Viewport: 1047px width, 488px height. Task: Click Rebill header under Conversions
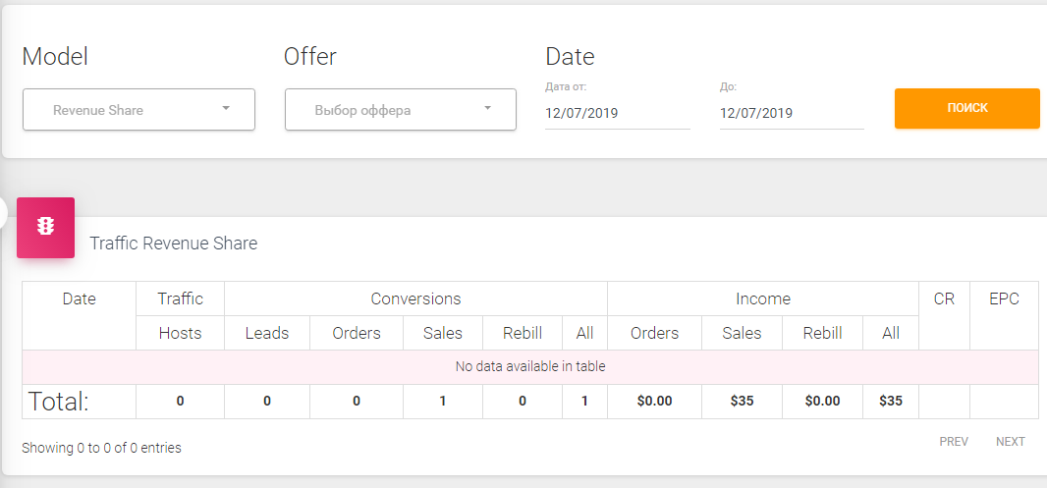[523, 333]
